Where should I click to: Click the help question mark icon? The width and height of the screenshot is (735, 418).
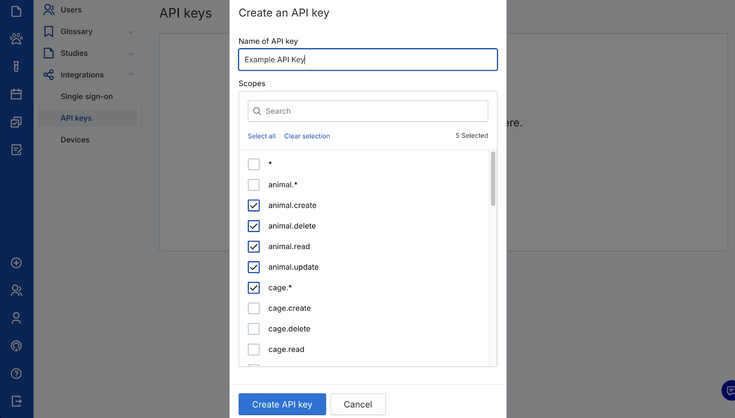(x=16, y=373)
